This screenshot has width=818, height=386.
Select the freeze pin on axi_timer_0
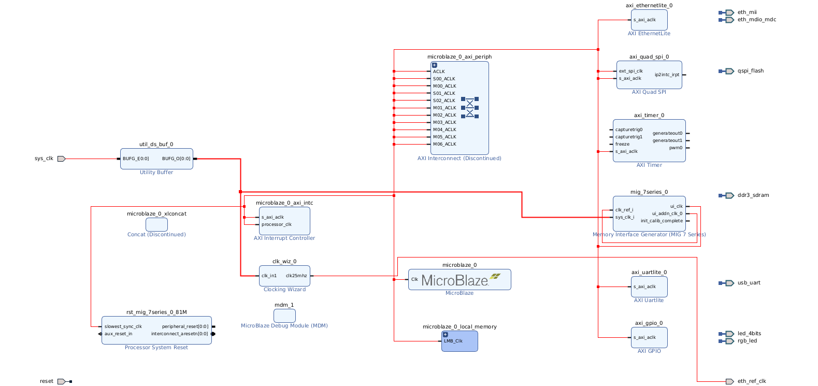tap(623, 145)
